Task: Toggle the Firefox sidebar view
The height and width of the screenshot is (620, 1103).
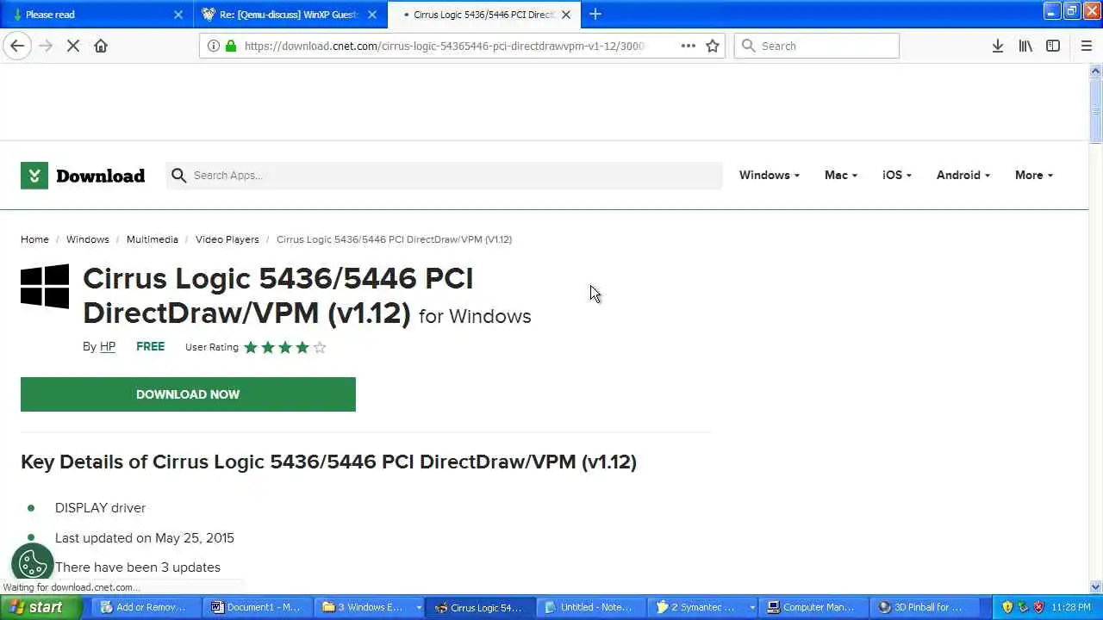Action: point(1053,46)
